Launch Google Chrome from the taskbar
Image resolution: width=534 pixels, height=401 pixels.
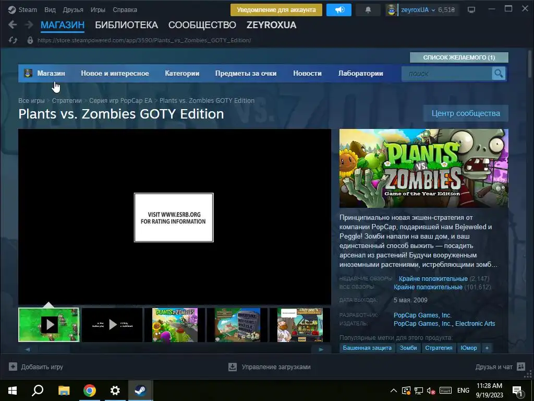tap(90, 391)
